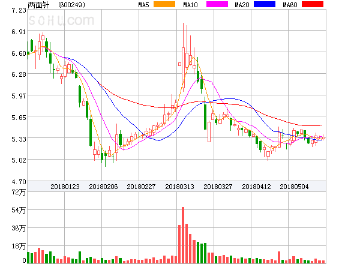Click the 20180313 date label

pos(179,187)
